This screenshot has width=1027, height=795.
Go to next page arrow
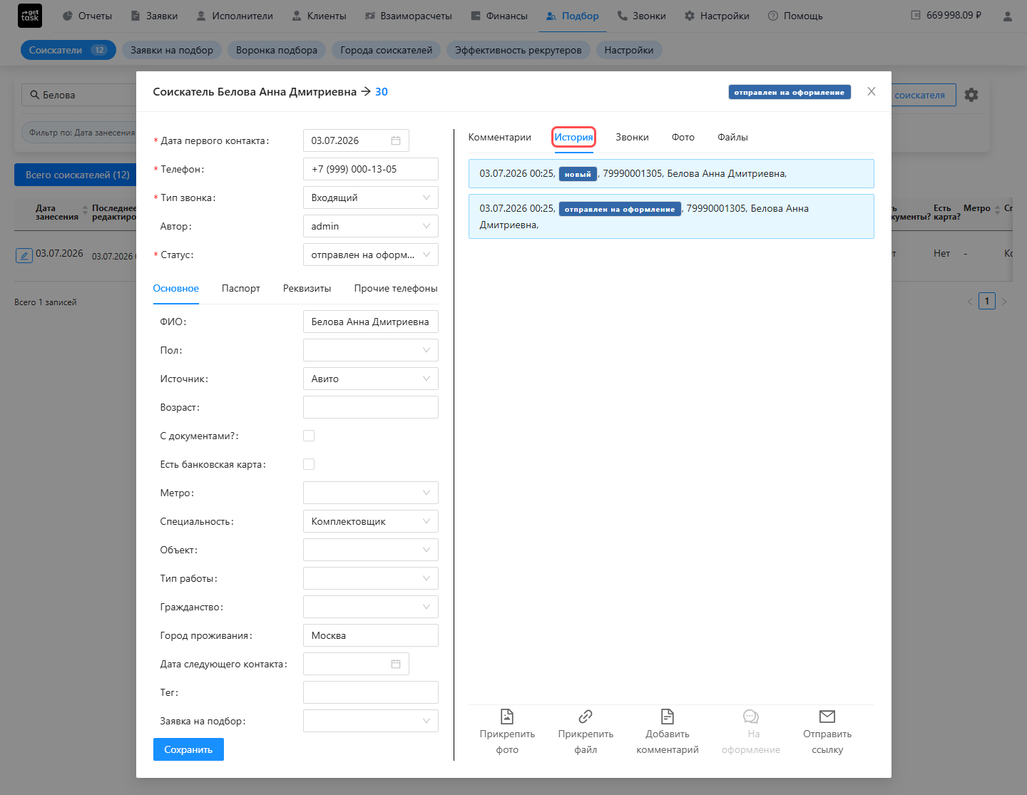[1004, 302]
